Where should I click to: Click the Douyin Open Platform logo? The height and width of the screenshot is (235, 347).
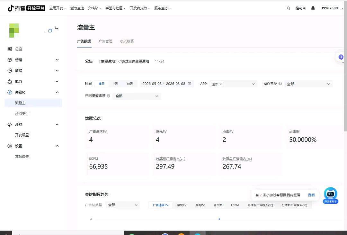[26, 8]
